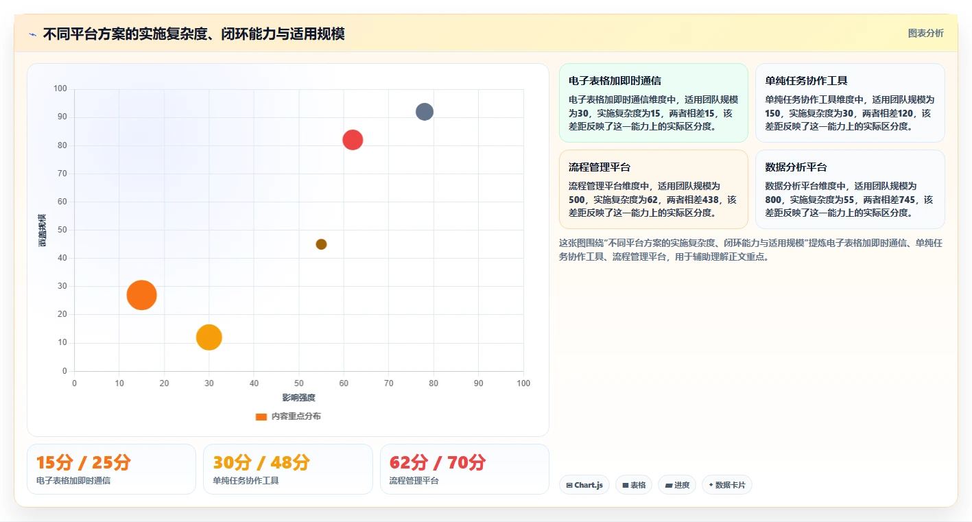
Task: Open the 电子表格加即时通信 description card
Action: 654,103
